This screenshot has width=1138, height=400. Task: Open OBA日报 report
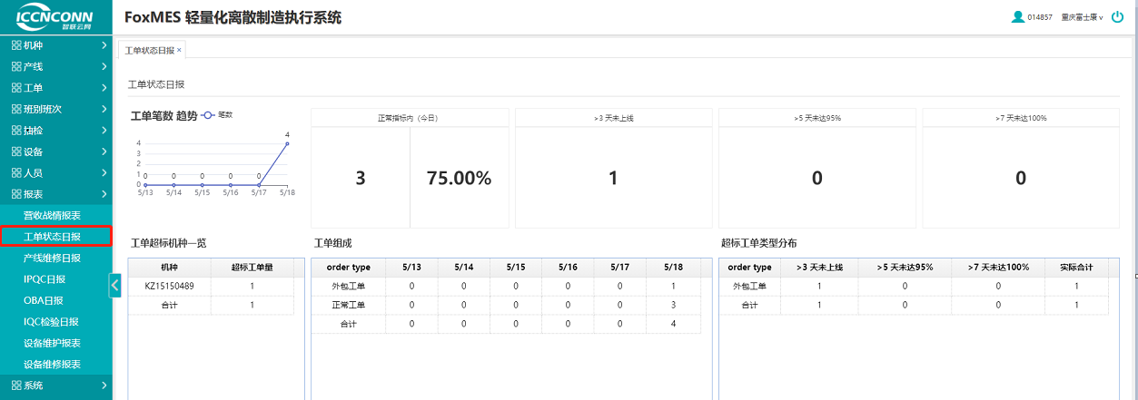44,300
